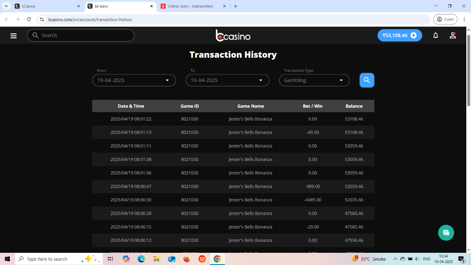Expand the To date dropdown

[x=227, y=80]
